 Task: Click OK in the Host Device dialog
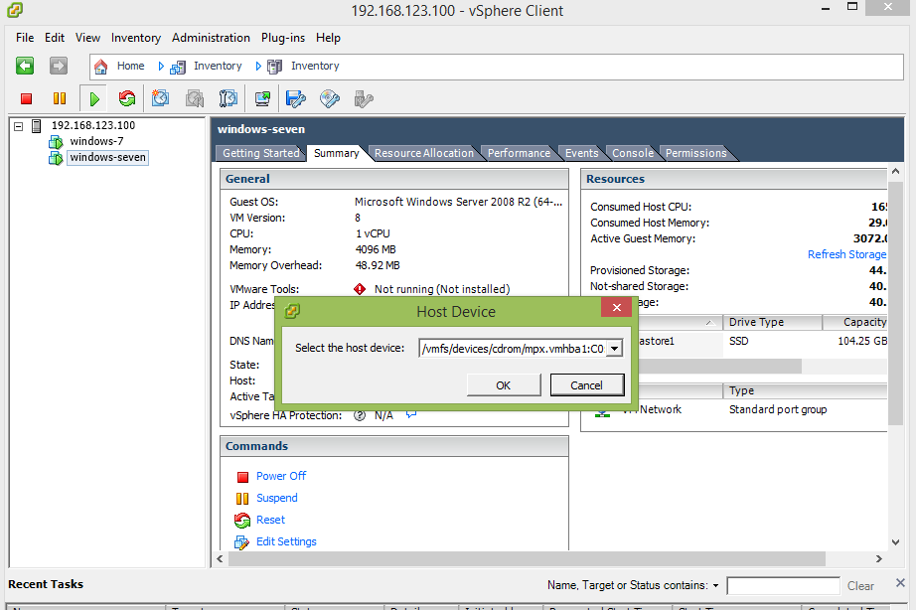[503, 385]
